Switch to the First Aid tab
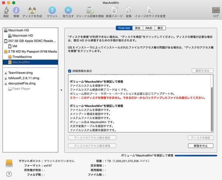Image resolution: width=222 pixels, height=180 pixels. point(124,28)
